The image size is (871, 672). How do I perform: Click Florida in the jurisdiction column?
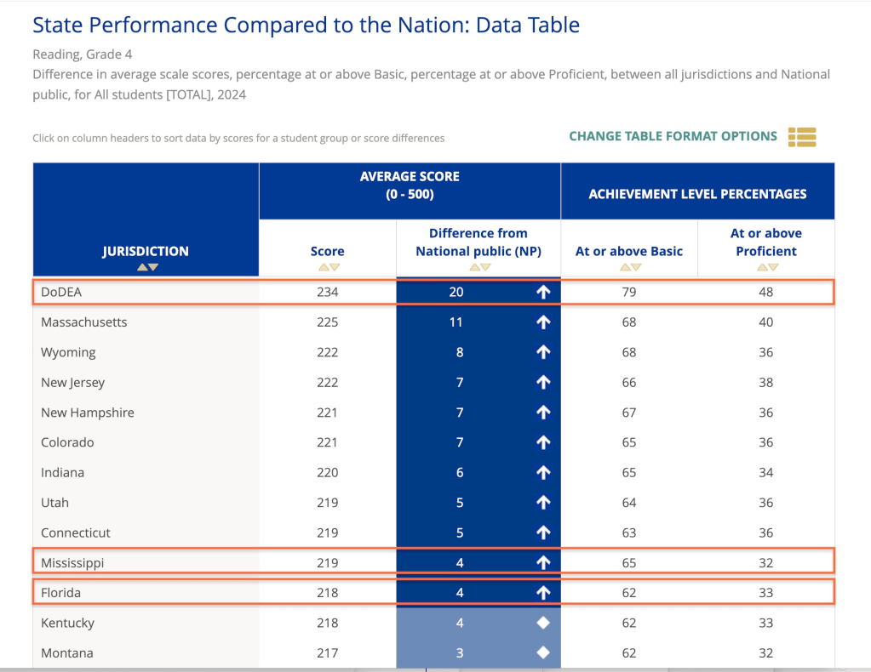[60, 593]
